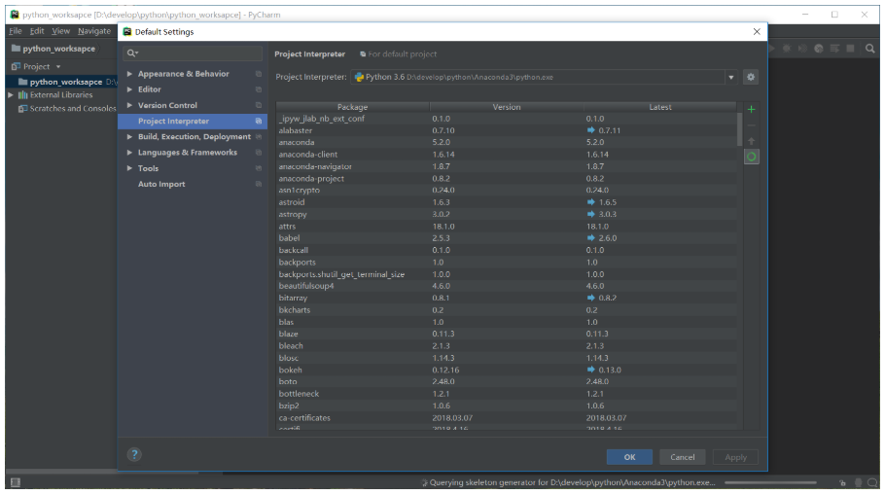Sort by Version column header
Viewport: 885px width, 495px height.
point(507,107)
